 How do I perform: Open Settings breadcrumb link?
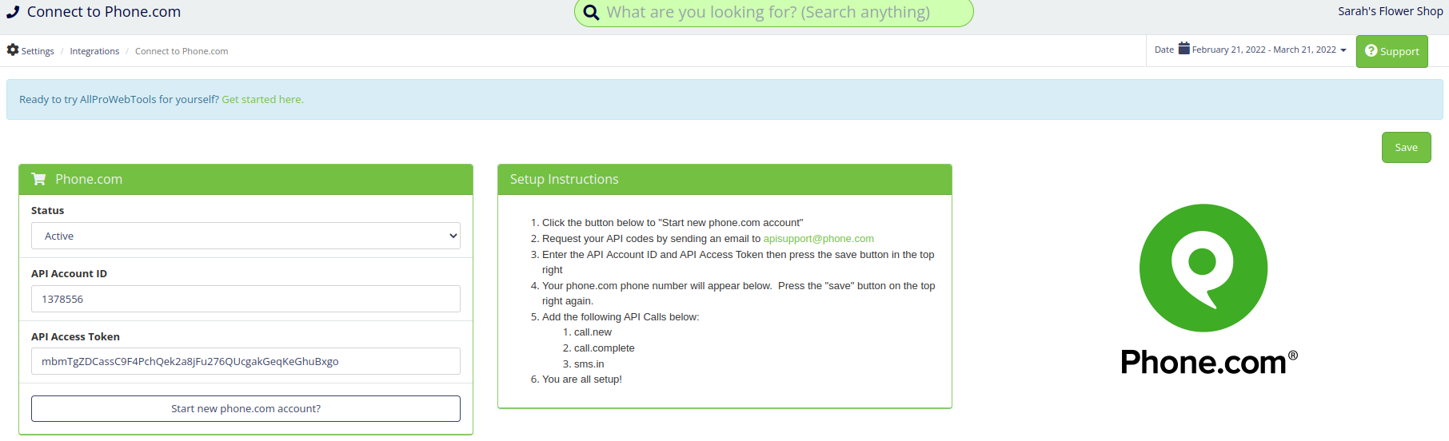click(x=38, y=51)
